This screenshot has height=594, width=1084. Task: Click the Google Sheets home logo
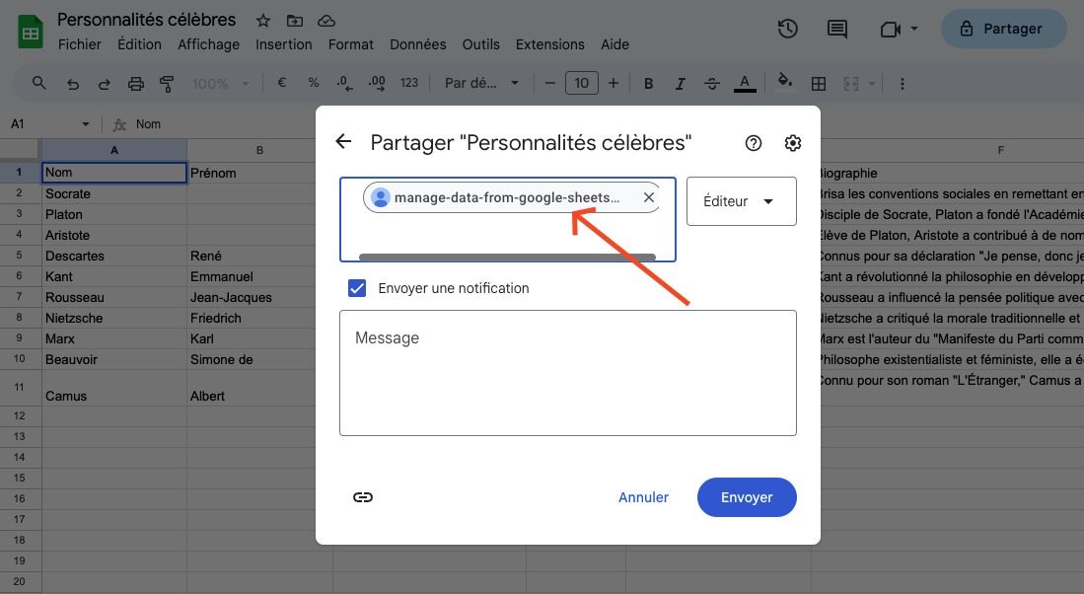31,31
